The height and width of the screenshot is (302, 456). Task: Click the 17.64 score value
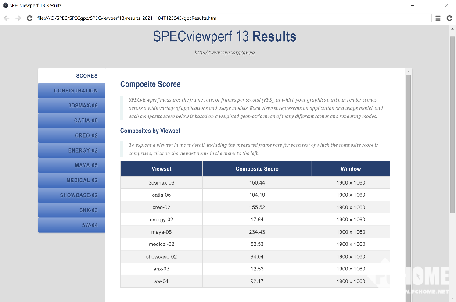pyautogui.click(x=257, y=220)
